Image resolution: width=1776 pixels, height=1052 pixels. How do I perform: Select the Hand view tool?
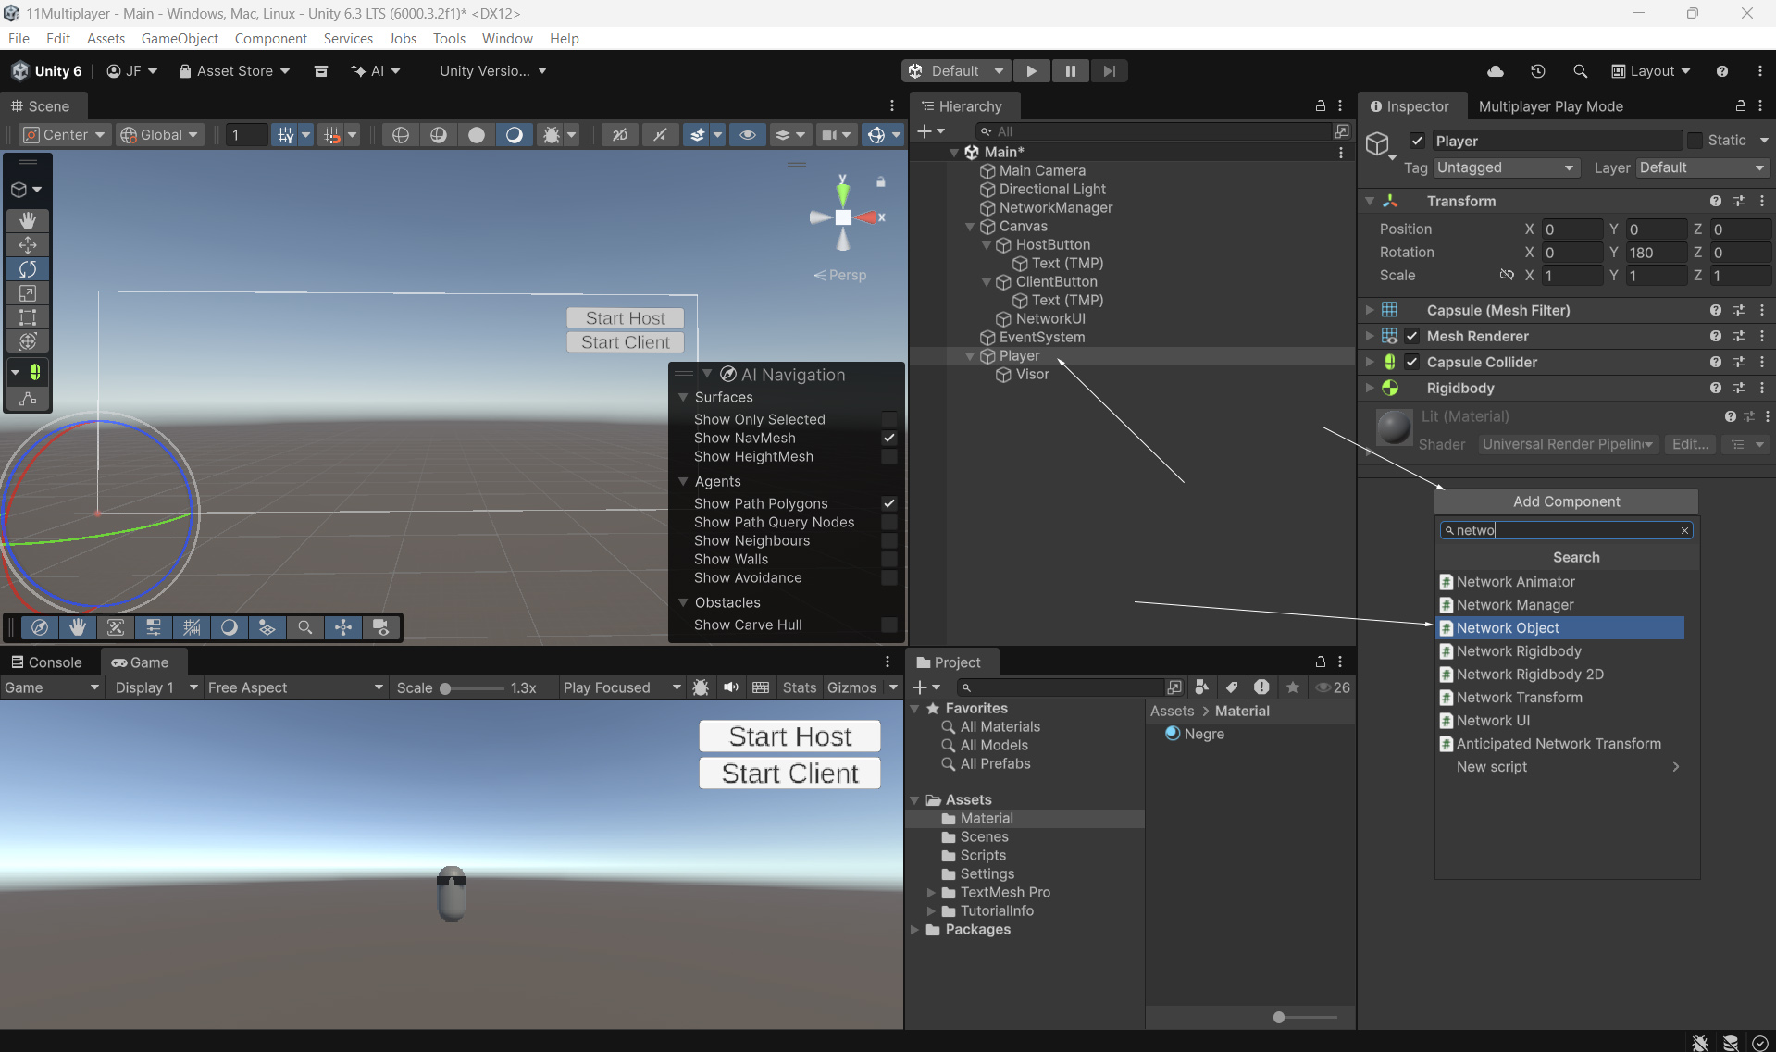pyautogui.click(x=28, y=220)
